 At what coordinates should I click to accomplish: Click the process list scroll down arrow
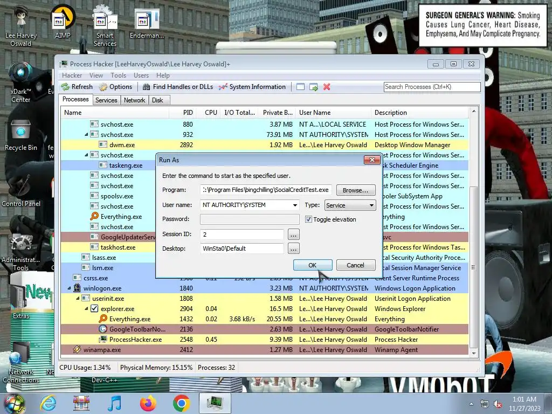click(473, 353)
